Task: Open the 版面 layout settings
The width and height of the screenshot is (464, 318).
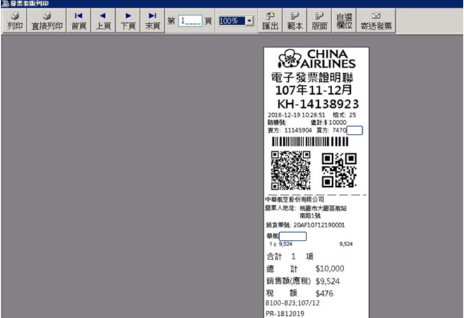Action: click(319, 21)
